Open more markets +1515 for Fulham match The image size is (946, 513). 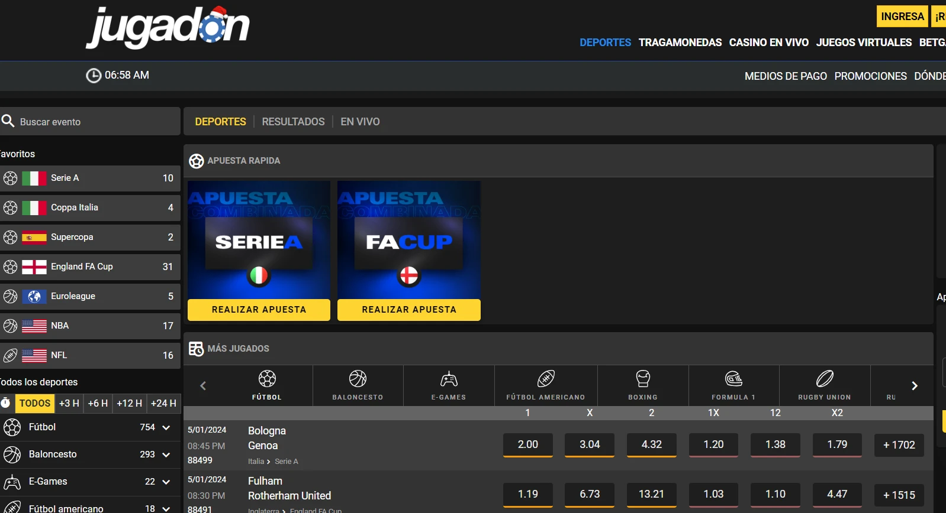(x=899, y=495)
